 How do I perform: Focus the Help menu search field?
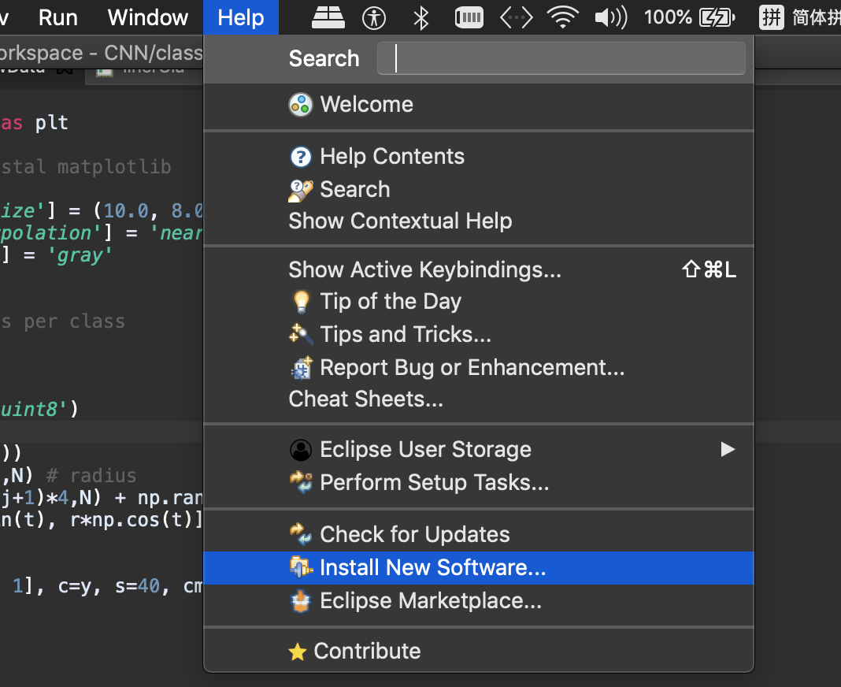[561, 58]
